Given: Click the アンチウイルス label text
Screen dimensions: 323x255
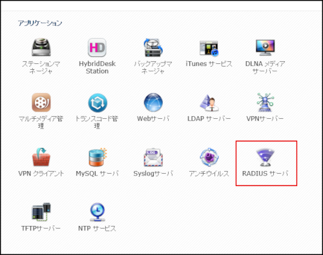Looking at the screenshot, I should click(x=209, y=174).
